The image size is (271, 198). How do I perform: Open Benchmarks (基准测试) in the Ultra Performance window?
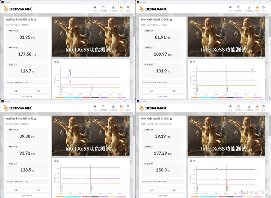click(239, 108)
